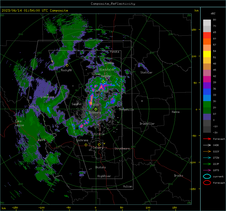Click the ThreeHills label
226x211 pixels.
pyautogui.click(x=126, y=110)
